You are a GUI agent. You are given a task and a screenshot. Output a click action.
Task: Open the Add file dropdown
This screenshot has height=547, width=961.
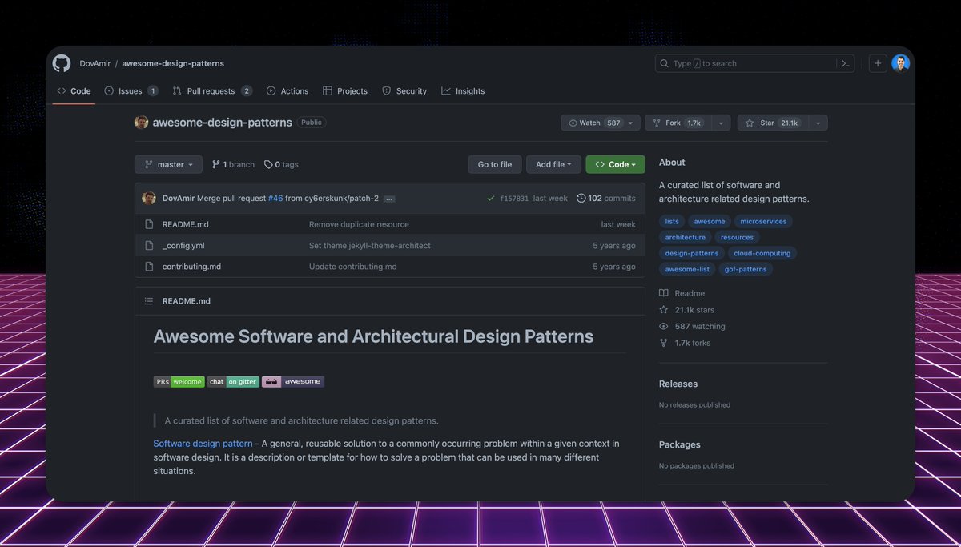pyautogui.click(x=553, y=163)
